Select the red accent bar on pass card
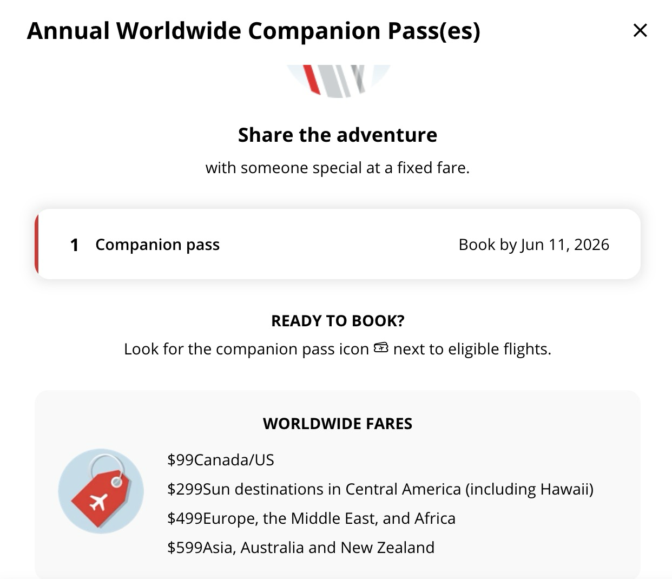Image resolution: width=672 pixels, height=579 pixels. [x=37, y=244]
